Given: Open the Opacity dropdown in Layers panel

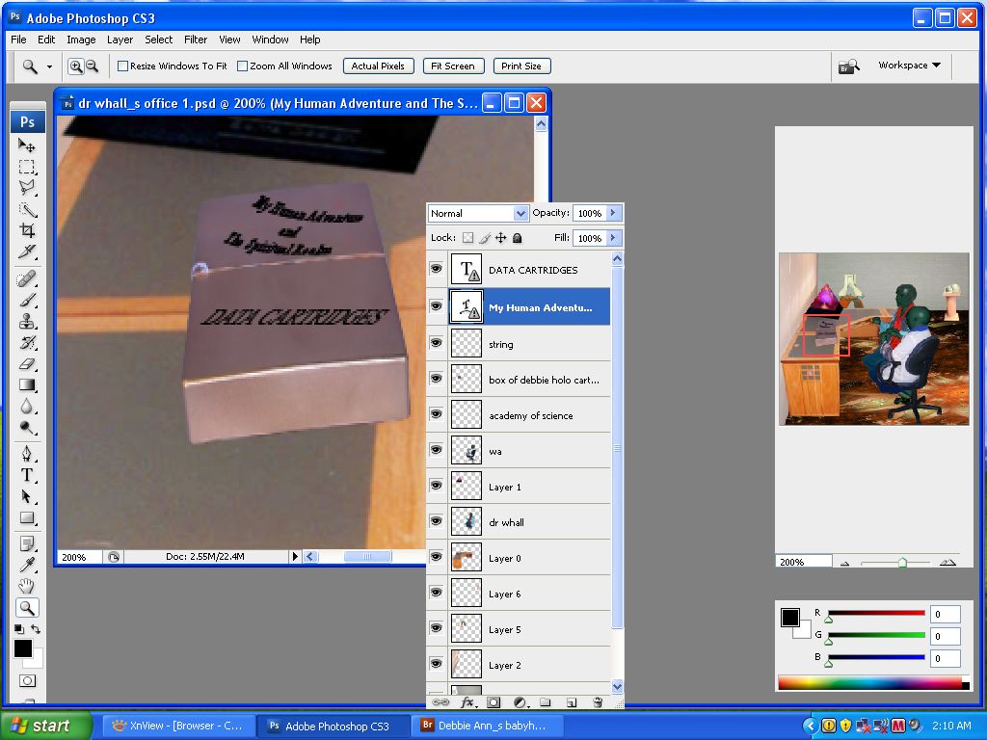Looking at the screenshot, I should 614,213.
